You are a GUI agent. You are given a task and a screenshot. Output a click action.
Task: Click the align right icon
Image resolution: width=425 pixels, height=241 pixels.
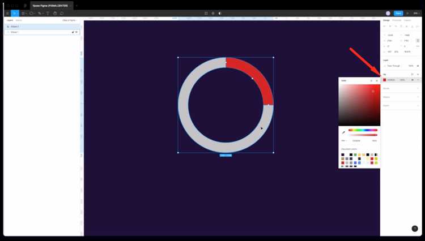click(x=396, y=27)
